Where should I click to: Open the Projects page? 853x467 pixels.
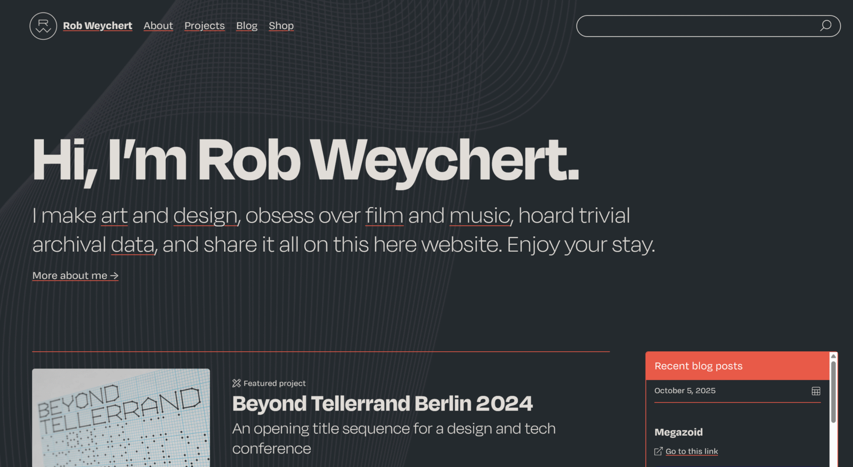point(204,26)
